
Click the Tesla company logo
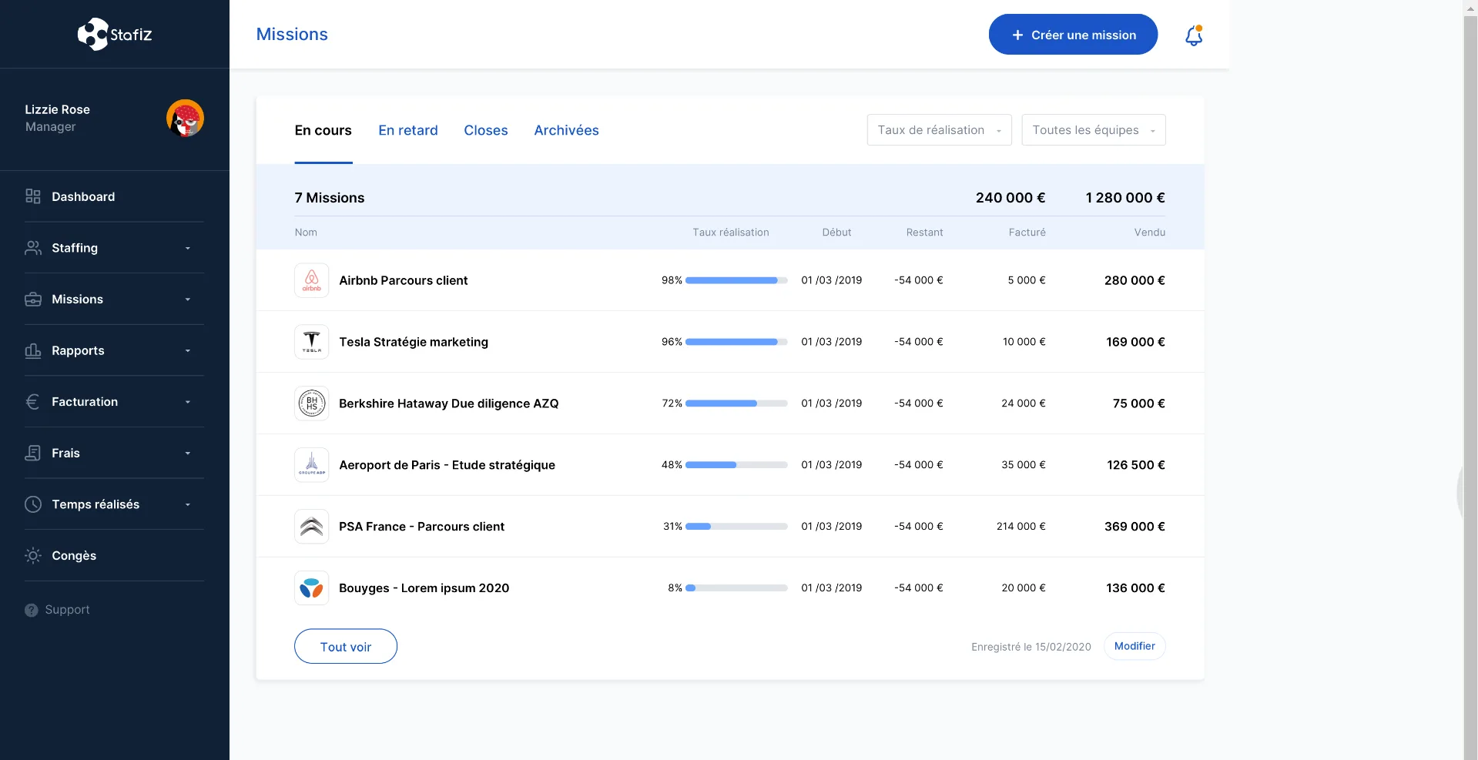[x=312, y=342]
